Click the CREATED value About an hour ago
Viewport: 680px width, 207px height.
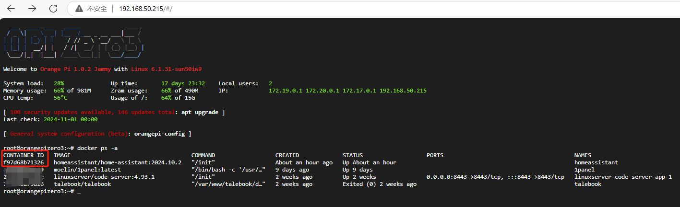point(304,162)
